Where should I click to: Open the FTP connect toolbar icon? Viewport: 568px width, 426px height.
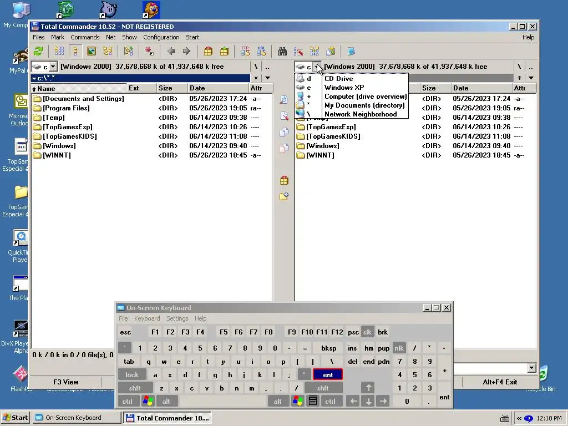245,52
